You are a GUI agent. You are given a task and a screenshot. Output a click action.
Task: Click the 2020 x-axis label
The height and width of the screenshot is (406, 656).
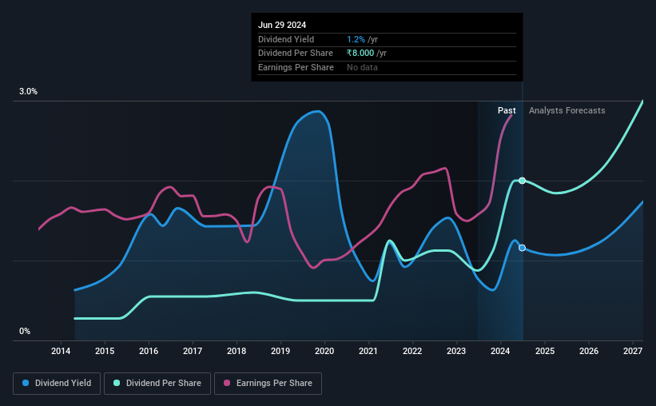coord(324,351)
